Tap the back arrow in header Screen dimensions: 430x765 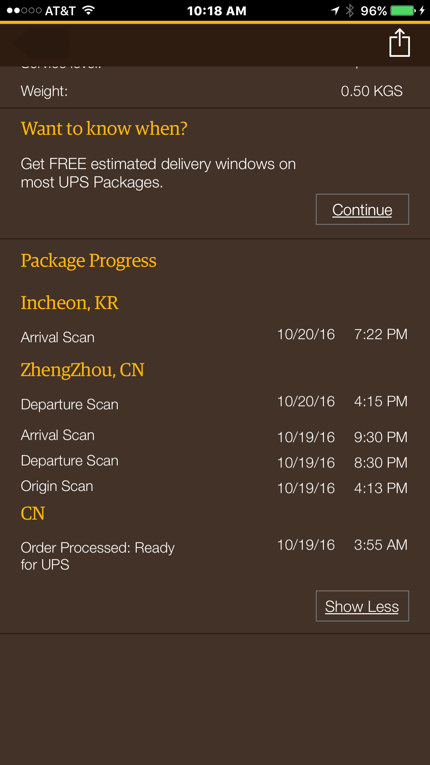point(42,43)
